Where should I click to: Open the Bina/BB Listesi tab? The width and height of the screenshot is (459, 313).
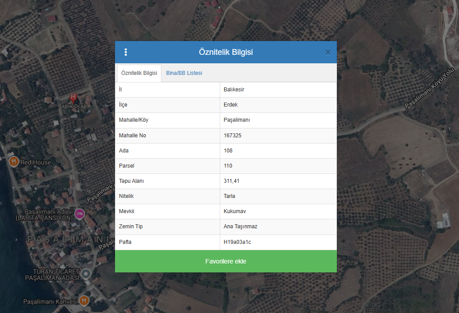184,73
